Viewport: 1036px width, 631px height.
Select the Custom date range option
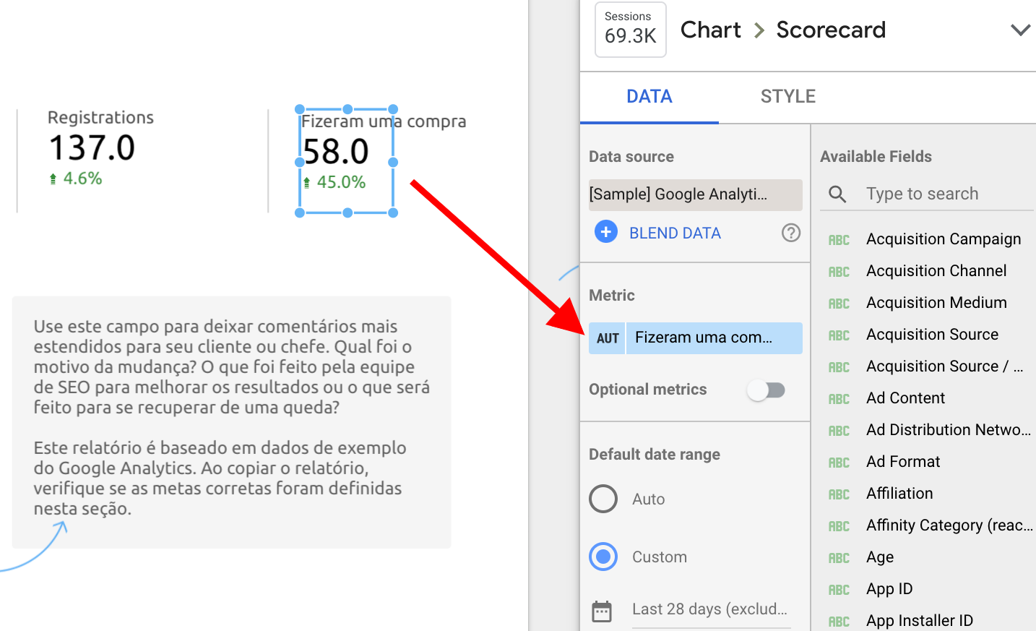tap(603, 557)
